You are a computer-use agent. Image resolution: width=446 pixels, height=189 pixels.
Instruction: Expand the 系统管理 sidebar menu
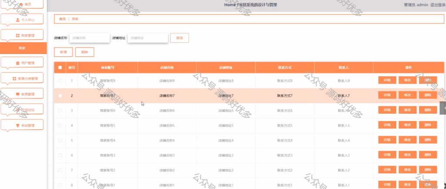pyautogui.click(x=22, y=125)
